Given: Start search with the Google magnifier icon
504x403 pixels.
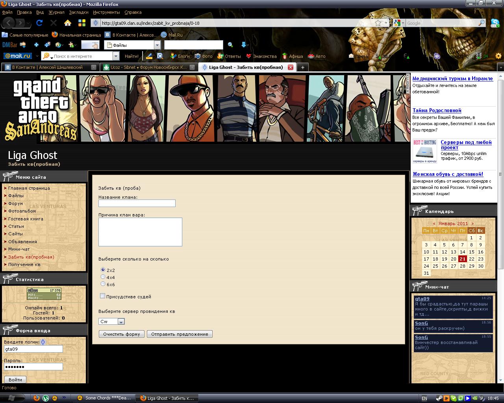Looking at the screenshot, I should click(x=482, y=23).
